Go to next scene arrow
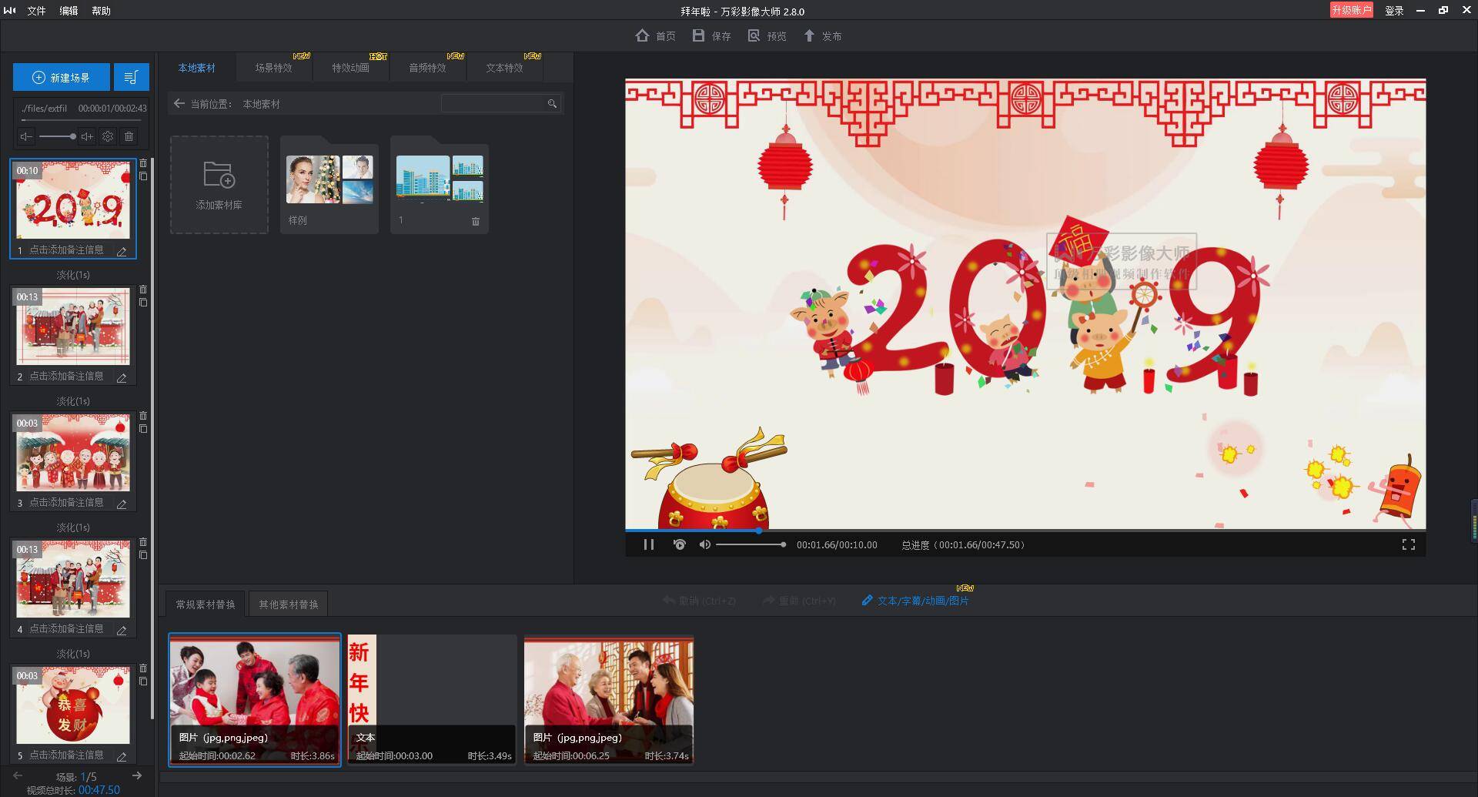The image size is (1478, 797). coord(137,775)
